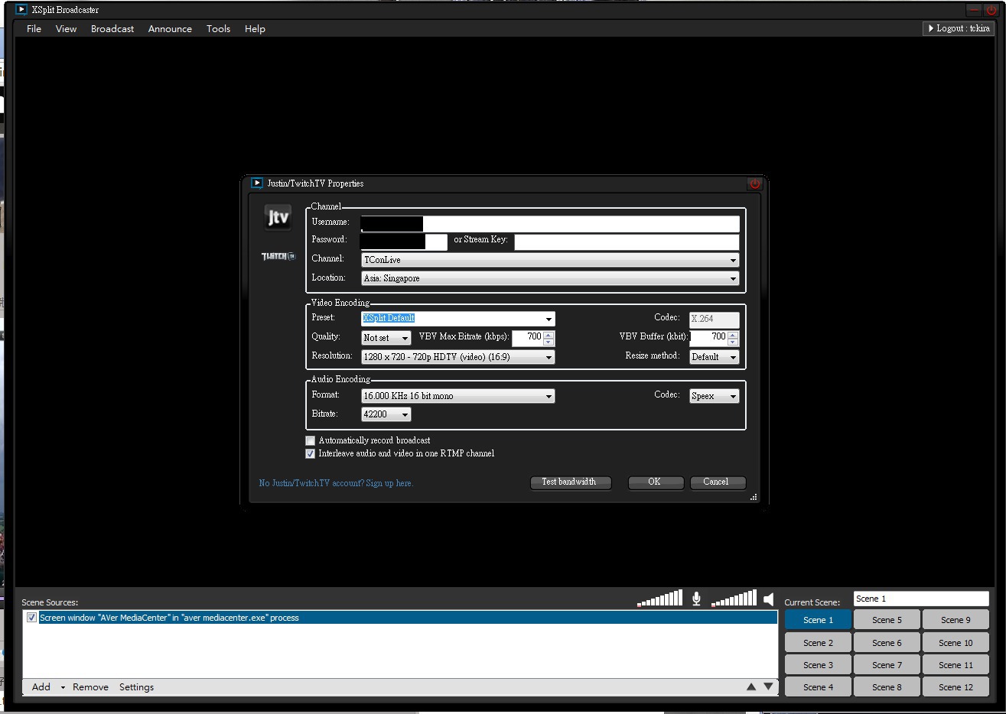Viewport: 1006px width, 714px height.
Task: Enable Automatically record broadcast checkbox
Action: [310, 440]
